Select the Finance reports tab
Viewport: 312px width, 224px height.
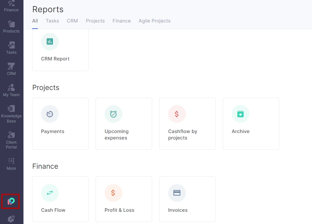pyautogui.click(x=122, y=21)
